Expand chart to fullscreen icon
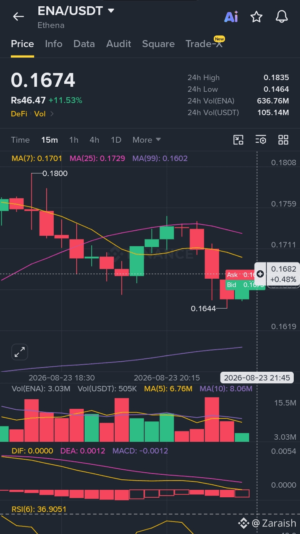 [20, 352]
